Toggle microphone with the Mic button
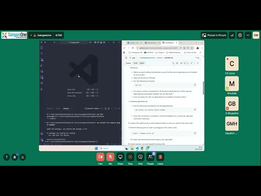 coord(110,157)
